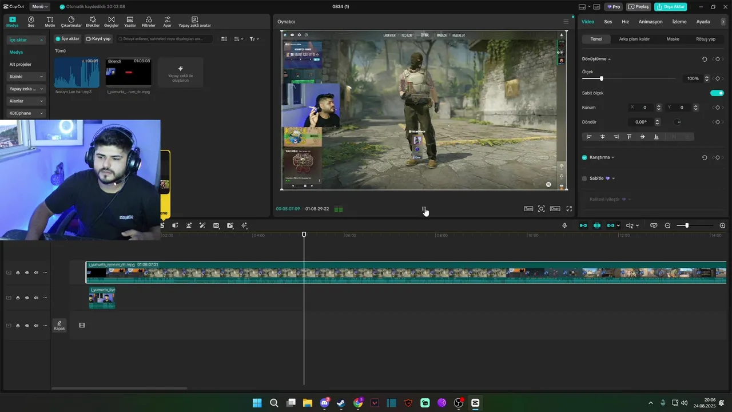The height and width of the screenshot is (412, 732).
Task: Expand the İçe aktar sidebar section
Action: 26,40
